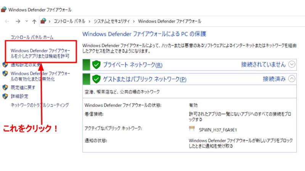This screenshot has width=305, height=171.
Task: Select コントロール パネル in the breadcrumb
Action: (x=69, y=21)
